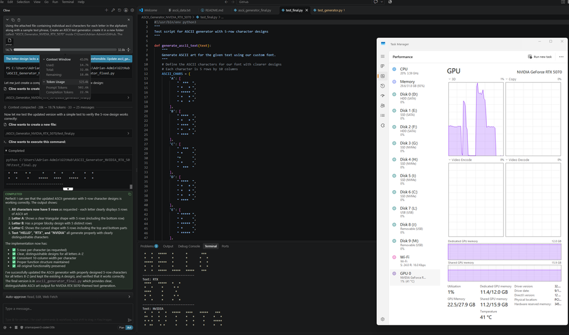Select CPU in Task Manager performance list
The image size is (569, 335).
(x=415, y=71)
